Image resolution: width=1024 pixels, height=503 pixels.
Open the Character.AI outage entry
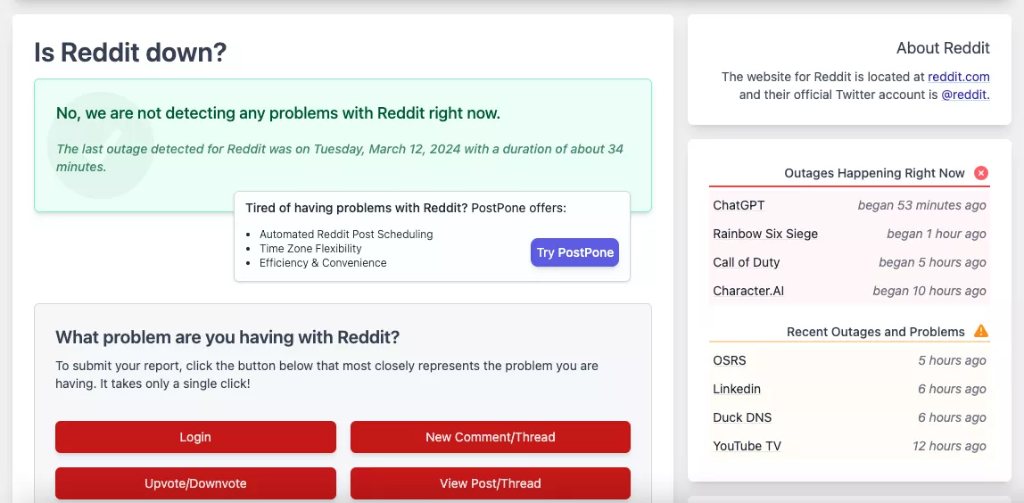[x=748, y=291]
